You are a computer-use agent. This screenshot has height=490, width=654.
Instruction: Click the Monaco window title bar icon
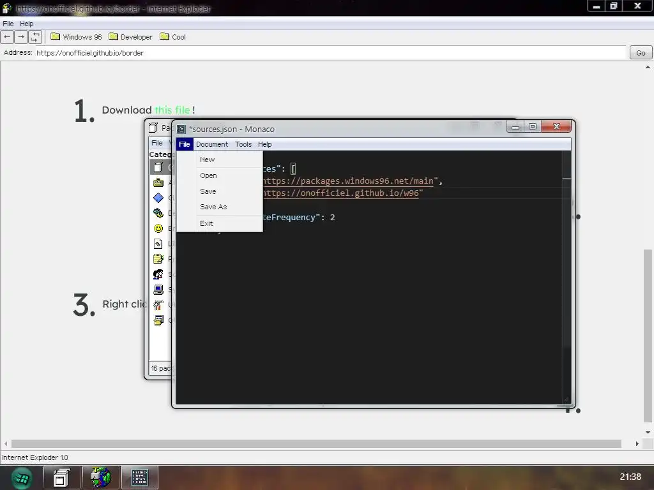click(181, 129)
